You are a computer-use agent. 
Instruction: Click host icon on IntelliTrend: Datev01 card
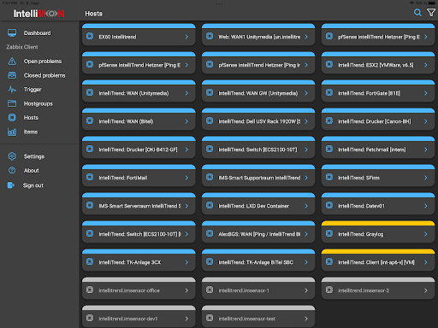[x=329, y=205]
